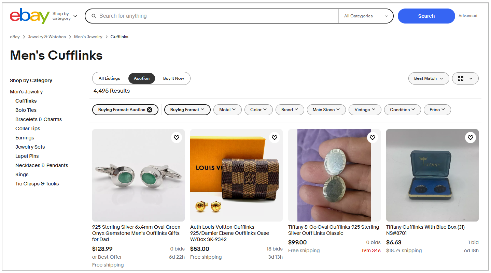491x273 pixels.
Task: Expand the Metal filter dropdown
Action: (x=227, y=109)
